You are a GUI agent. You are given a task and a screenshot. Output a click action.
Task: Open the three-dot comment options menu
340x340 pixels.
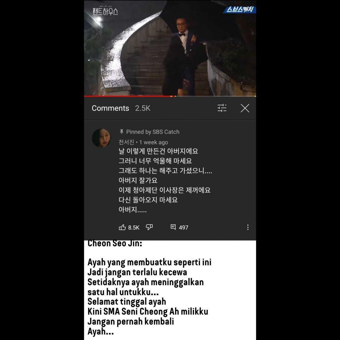click(248, 227)
